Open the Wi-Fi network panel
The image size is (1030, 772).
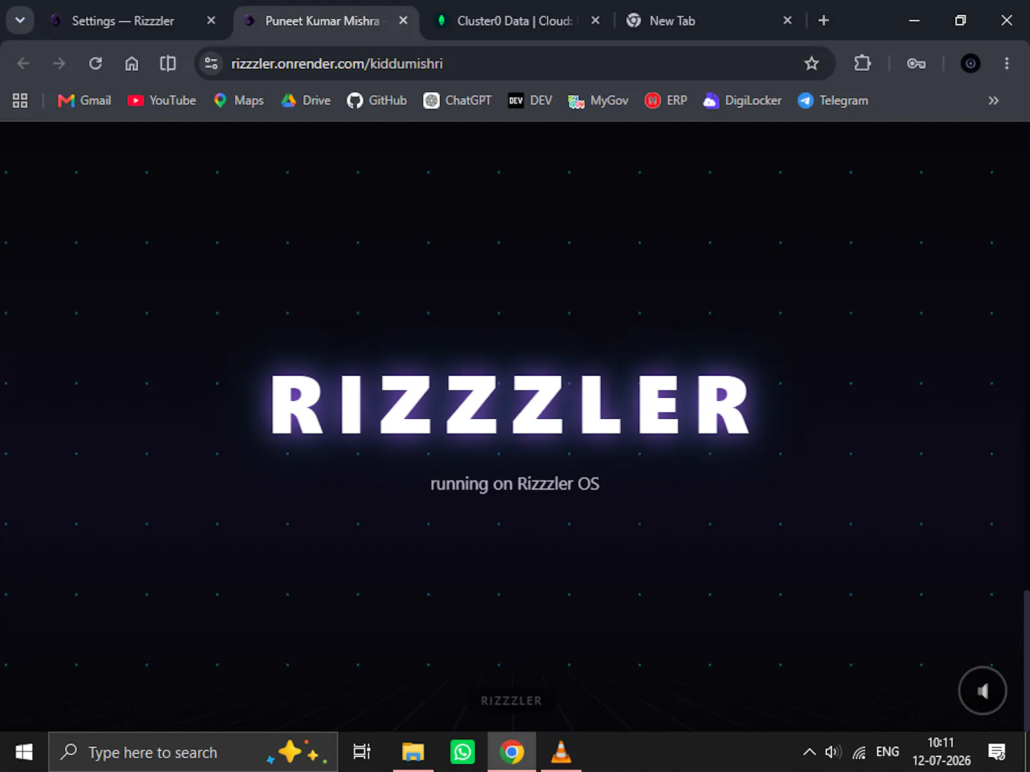(x=859, y=752)
